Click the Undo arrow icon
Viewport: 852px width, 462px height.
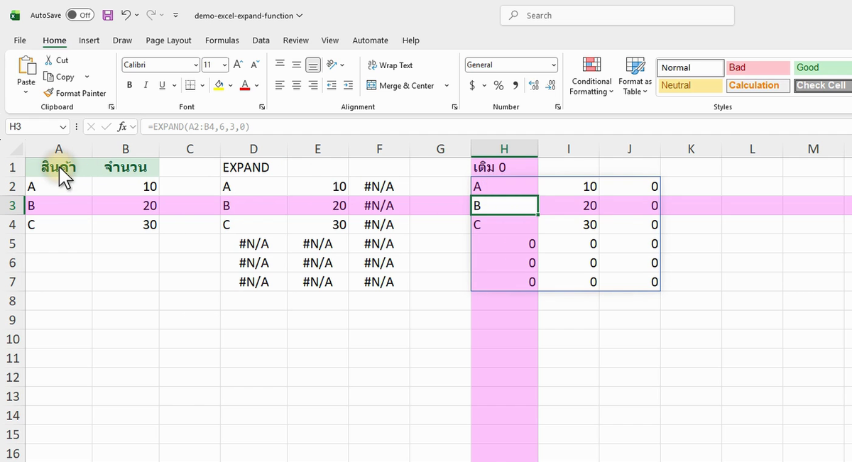[126, 15]
